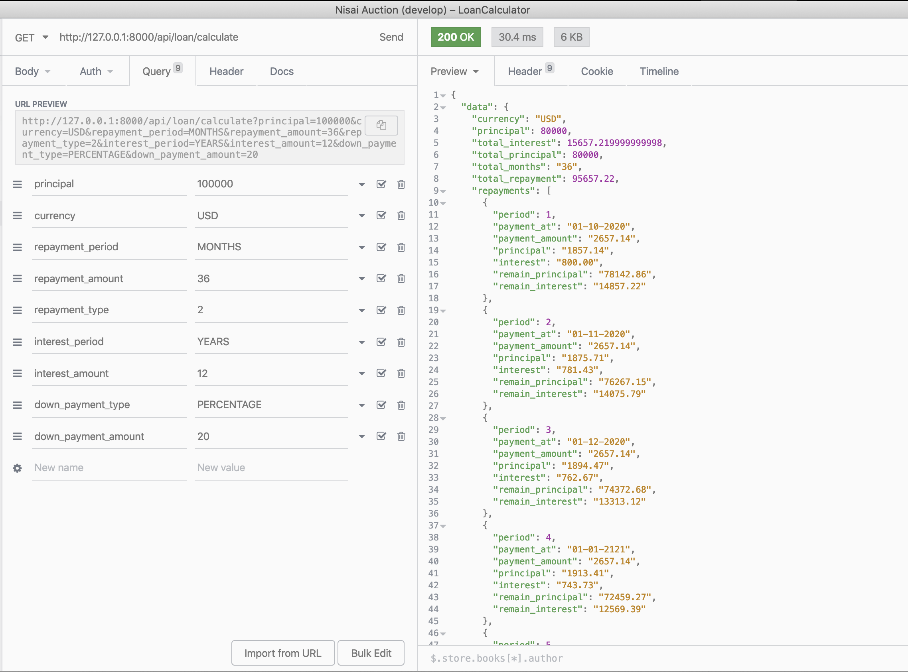Collapse the repayments array at line 9
The height and width of the screenshot is (672, 908).
tap(443, 191)
